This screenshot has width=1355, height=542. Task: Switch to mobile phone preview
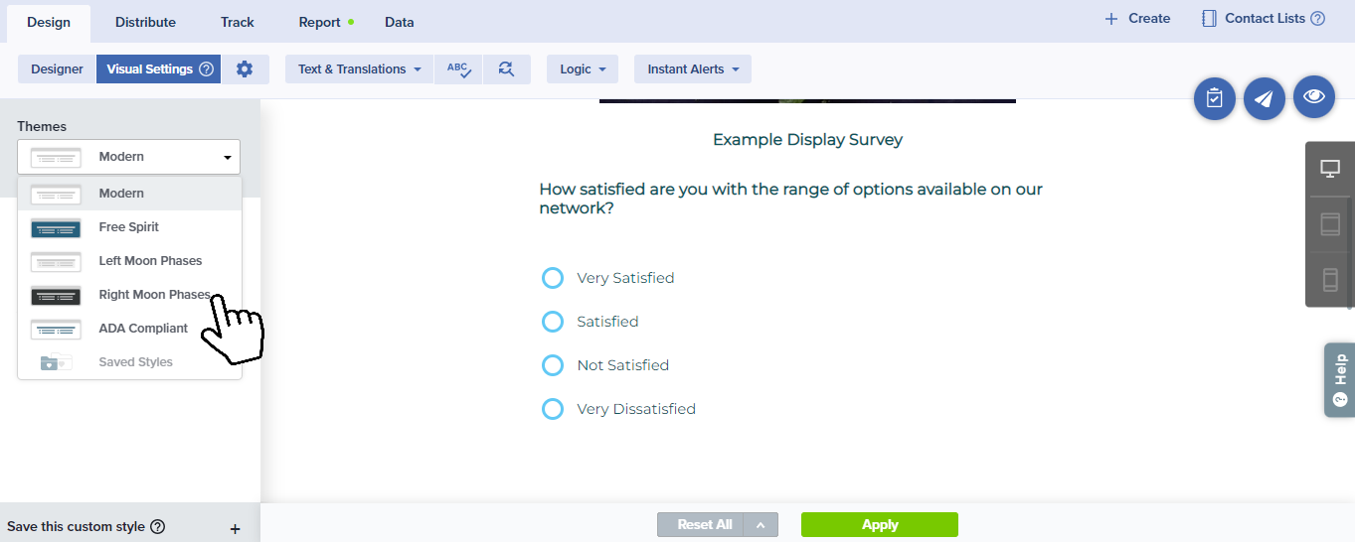pyautogui.click(x=1330, y=280)
